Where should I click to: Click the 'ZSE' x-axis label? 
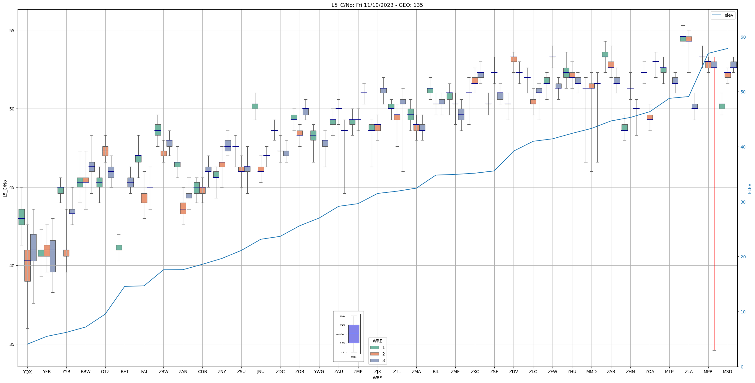point(494,372)
